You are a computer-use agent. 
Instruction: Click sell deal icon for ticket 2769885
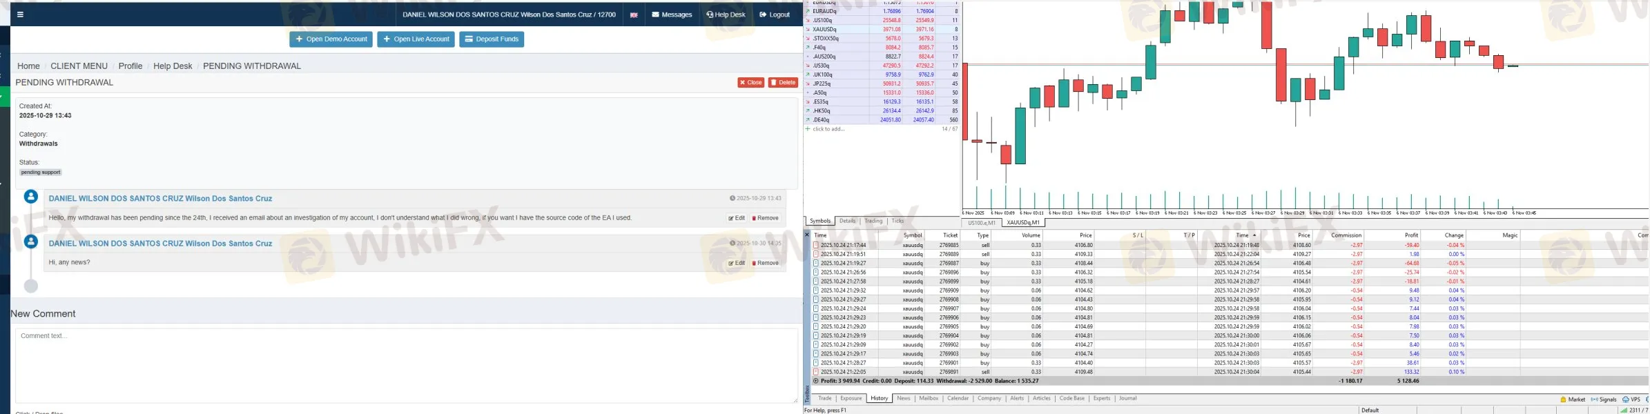point(816,246)
